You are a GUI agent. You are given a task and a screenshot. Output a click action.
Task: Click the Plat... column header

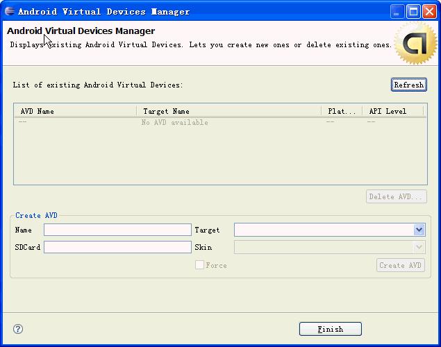click(342, 111)
